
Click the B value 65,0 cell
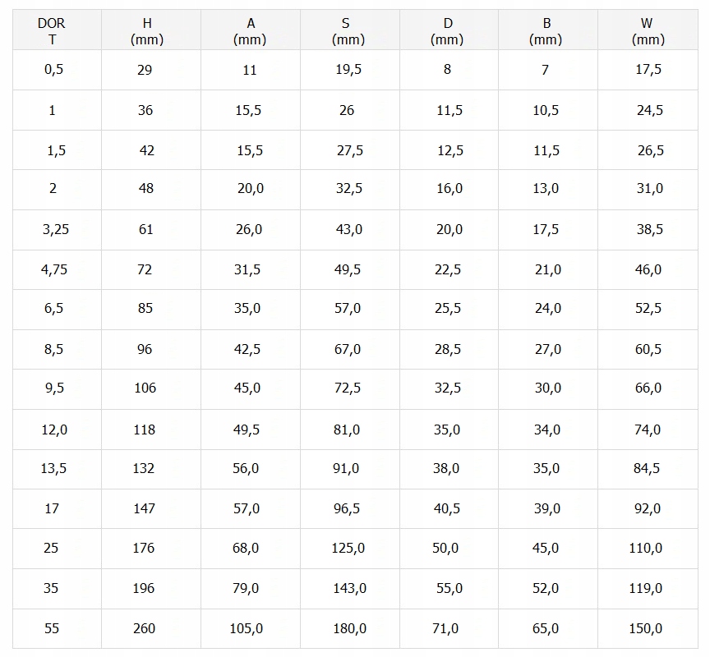tap(546, 628)
